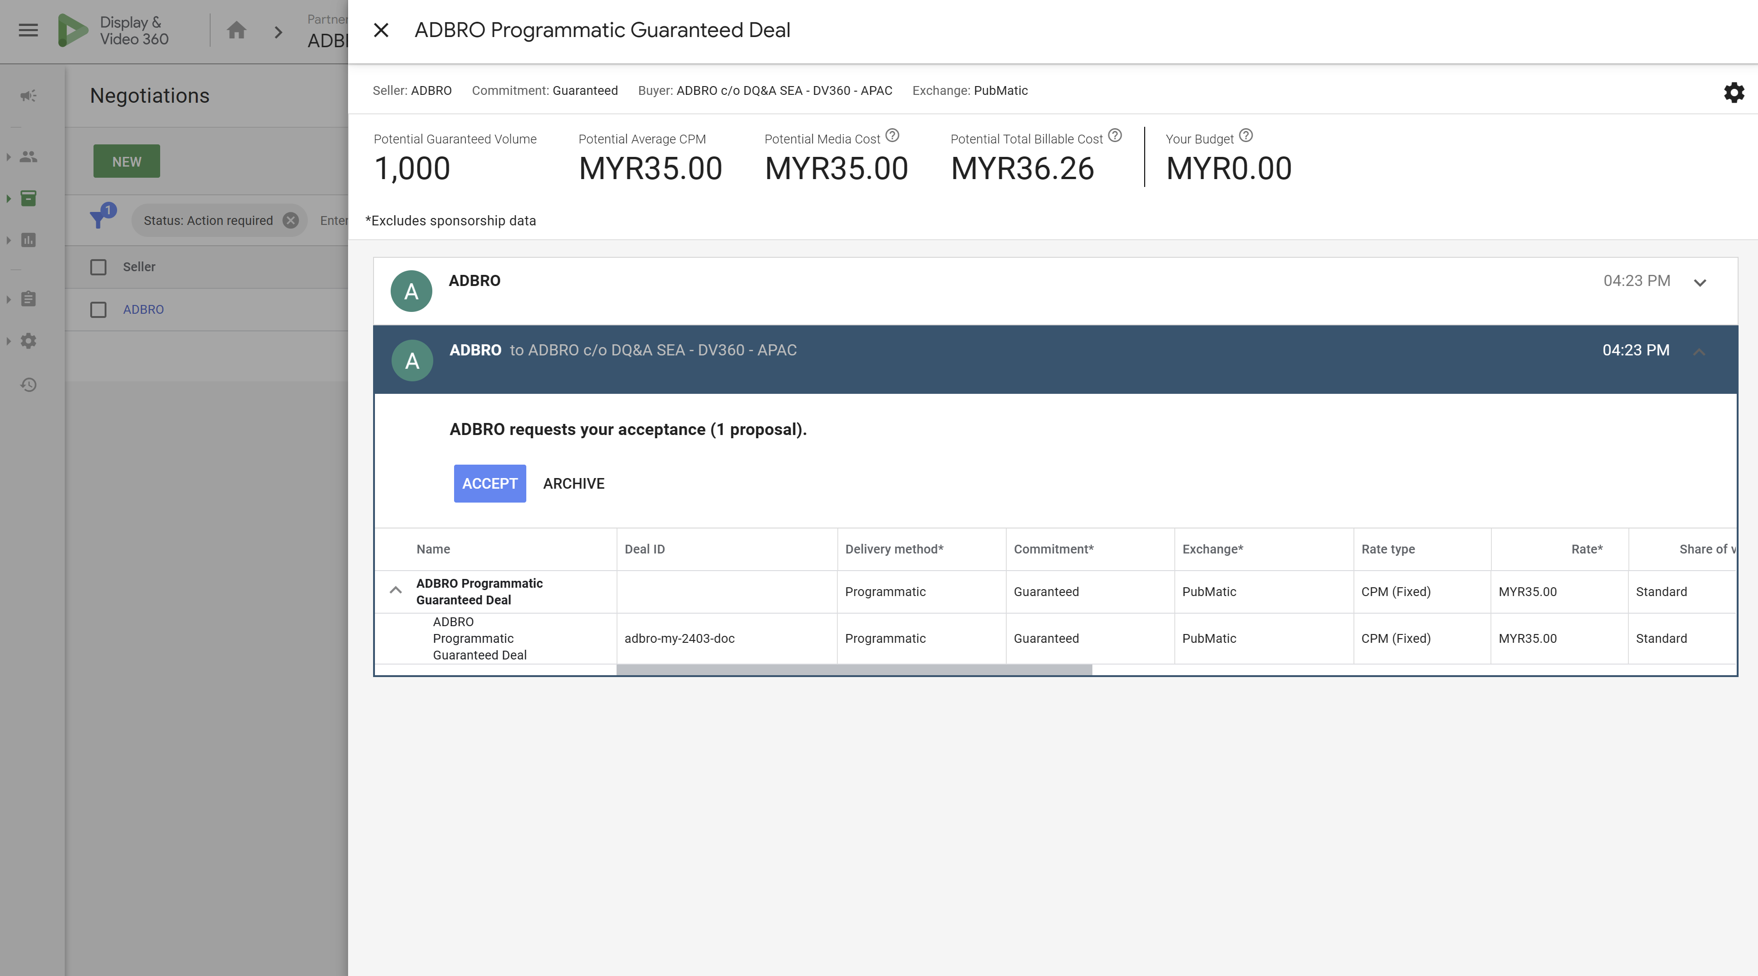Open the filter funnel icon above the table
Image resolution: width=1758 pixels, height=976 pixels.
coord(100,220)
